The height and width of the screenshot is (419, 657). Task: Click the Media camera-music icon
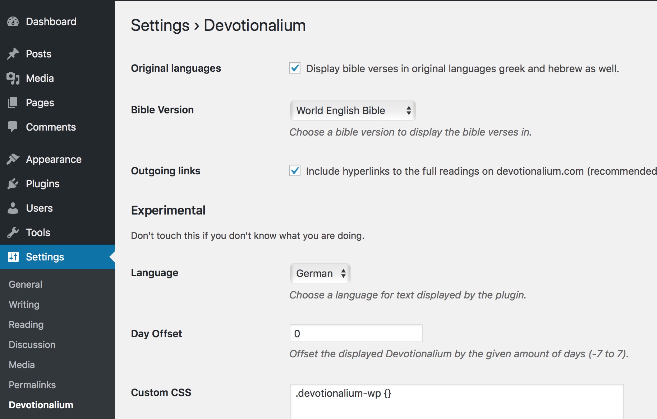tap(13, 78)
